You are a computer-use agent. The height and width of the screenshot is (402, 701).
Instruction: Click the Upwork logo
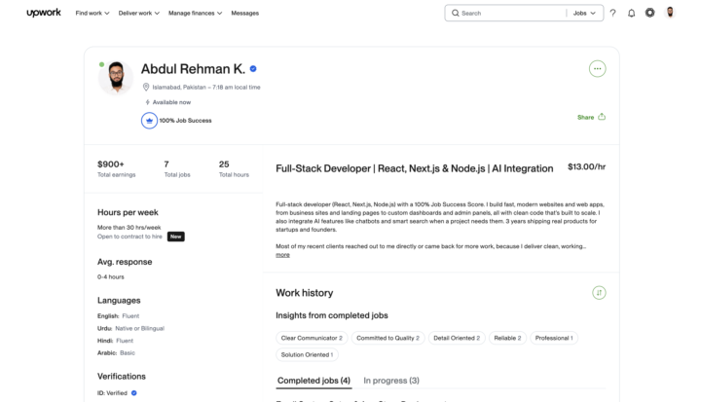(44, 13)
